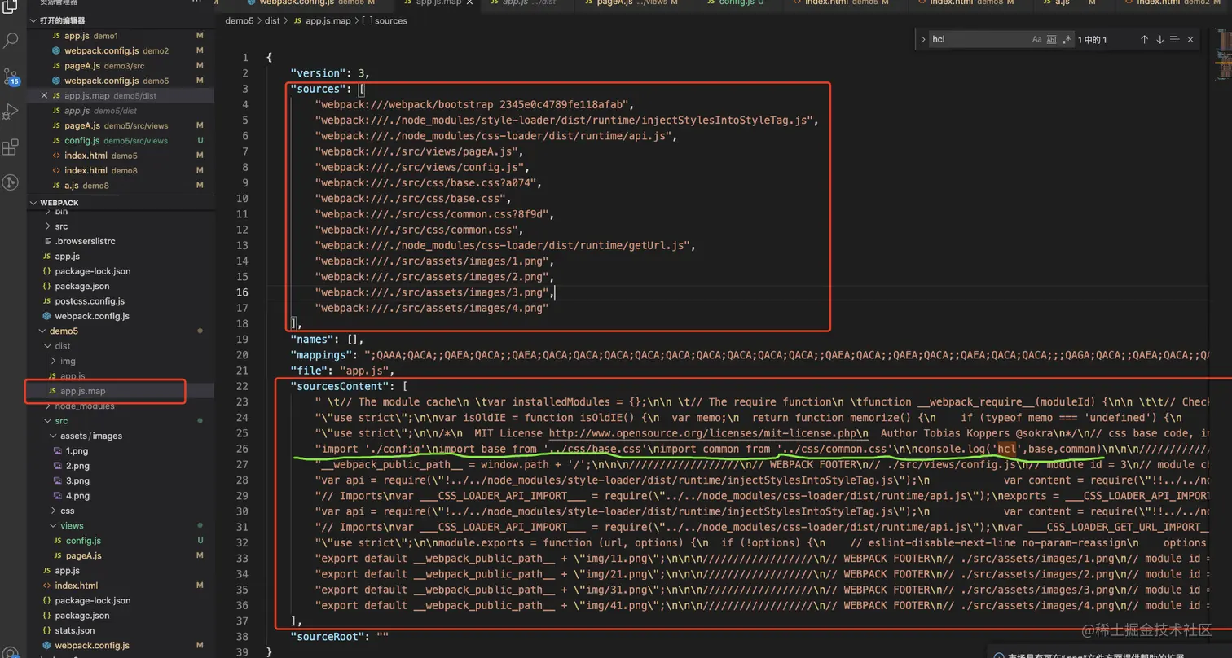Click the src/views/pageA.js source path line

click(x=418, y=151)
